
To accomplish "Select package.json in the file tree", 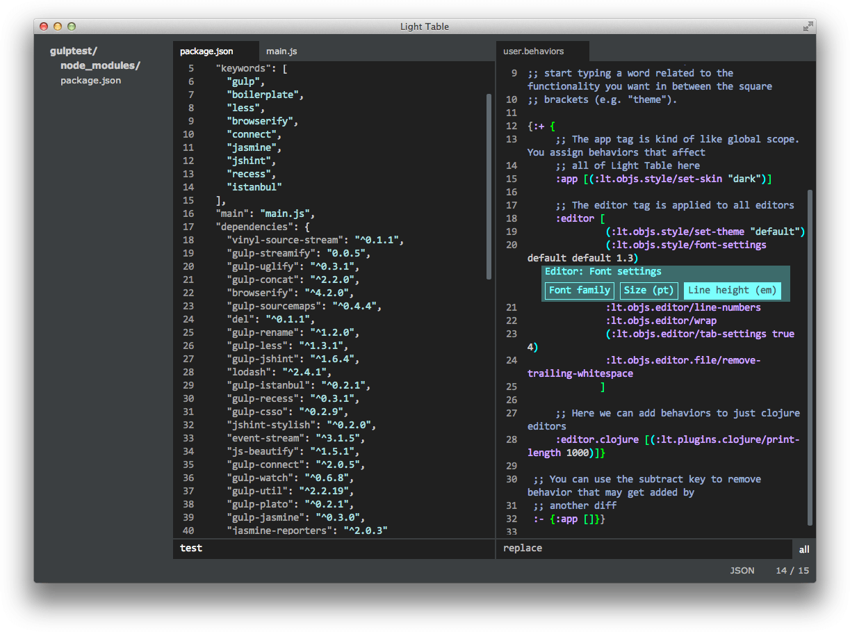I will (x=90, y=80).
